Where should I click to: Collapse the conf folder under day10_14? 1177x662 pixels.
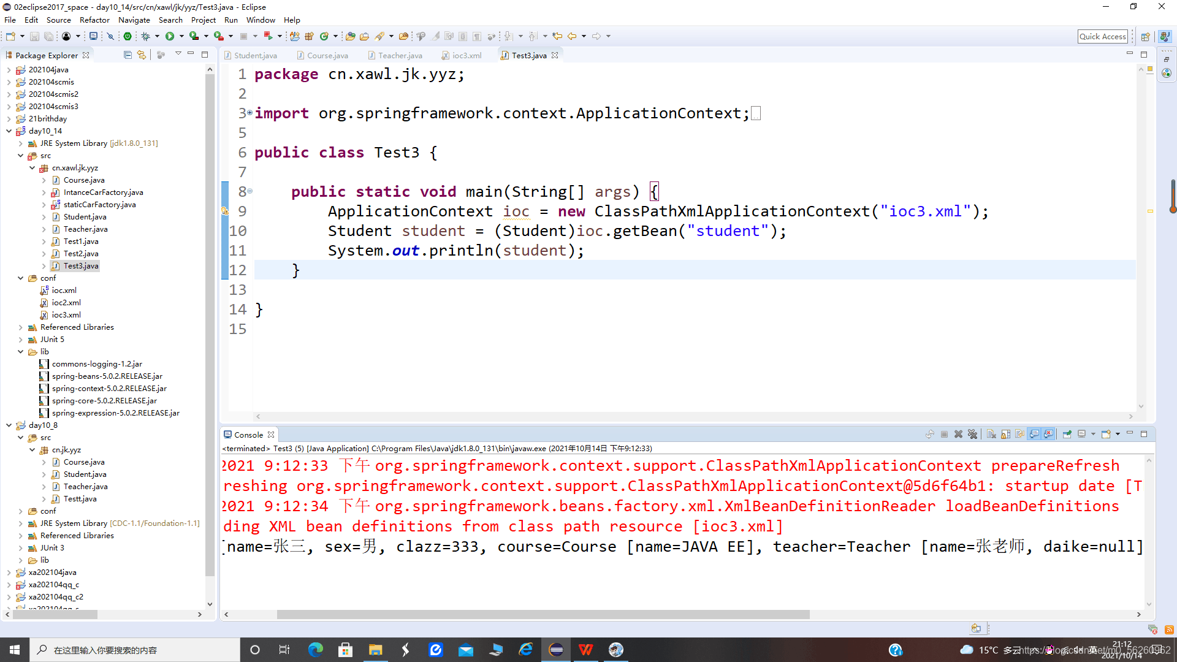click(20, 278)
